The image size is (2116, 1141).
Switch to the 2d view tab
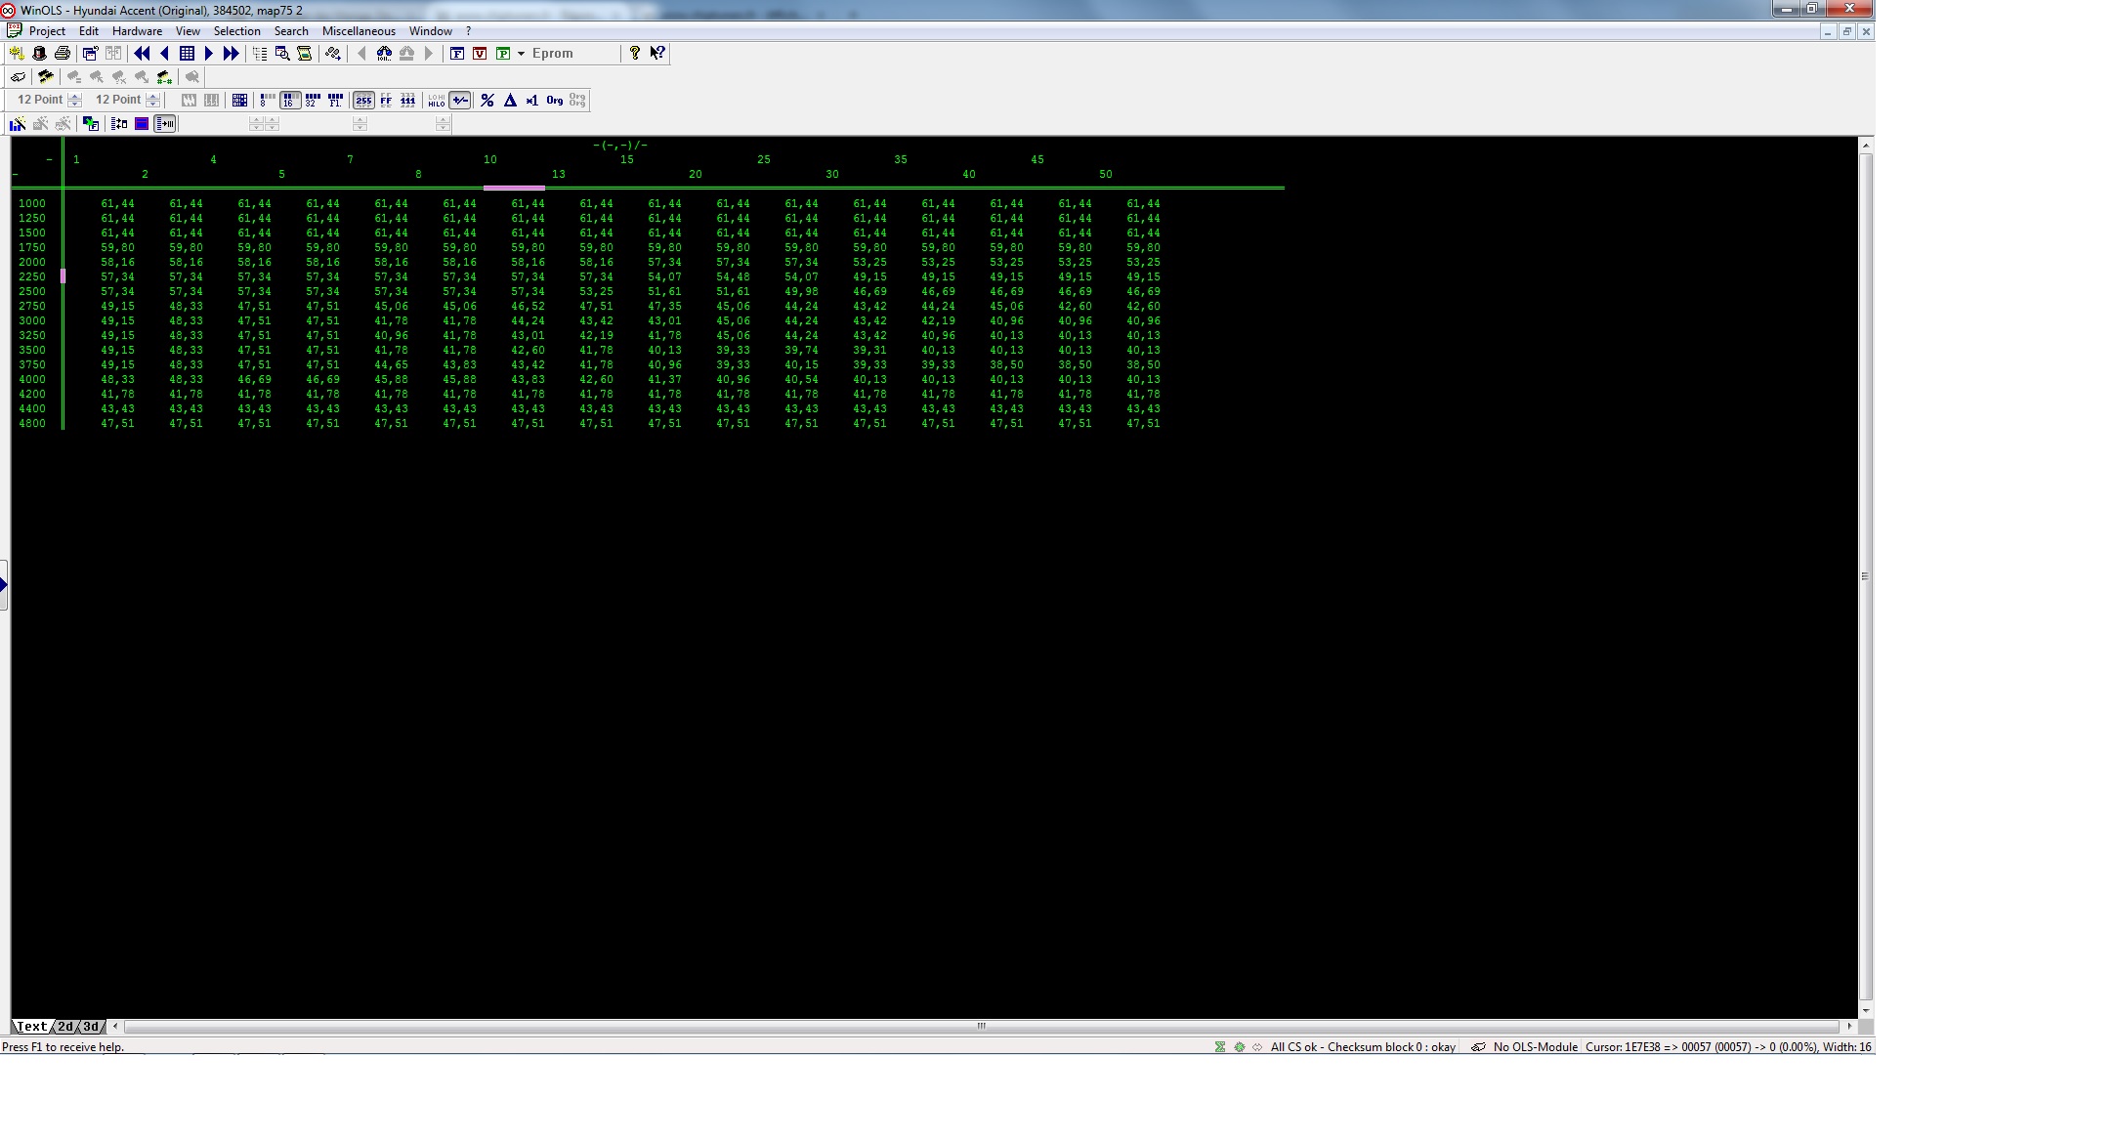point(65,1027)
